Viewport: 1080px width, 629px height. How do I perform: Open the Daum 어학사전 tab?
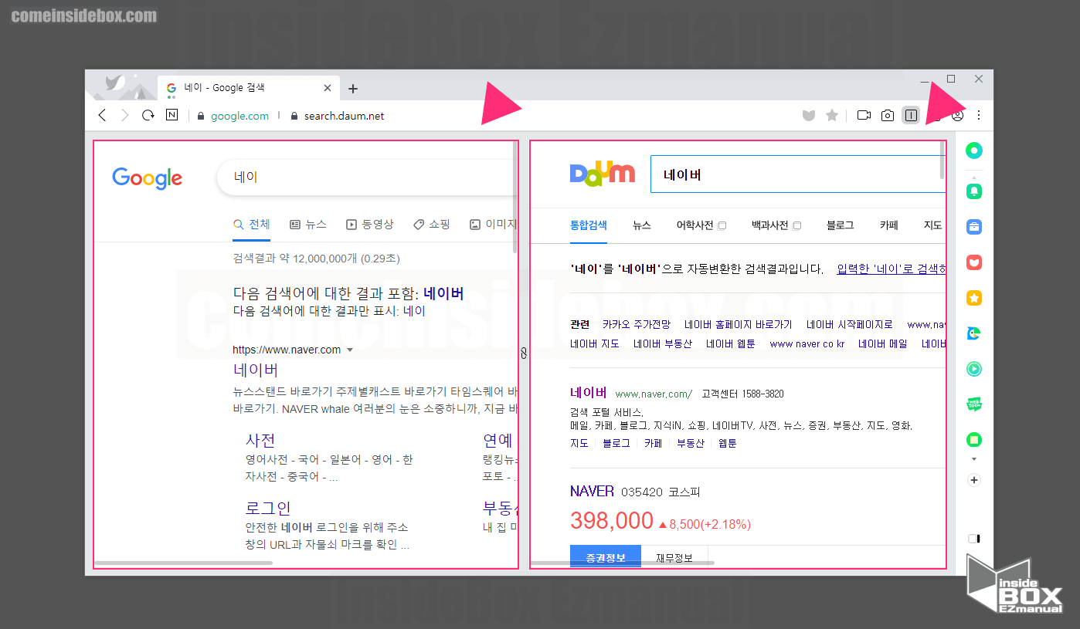point(701,225)
